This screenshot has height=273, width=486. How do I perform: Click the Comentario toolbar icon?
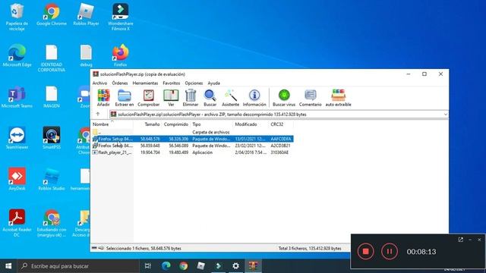tap(311, 98)
